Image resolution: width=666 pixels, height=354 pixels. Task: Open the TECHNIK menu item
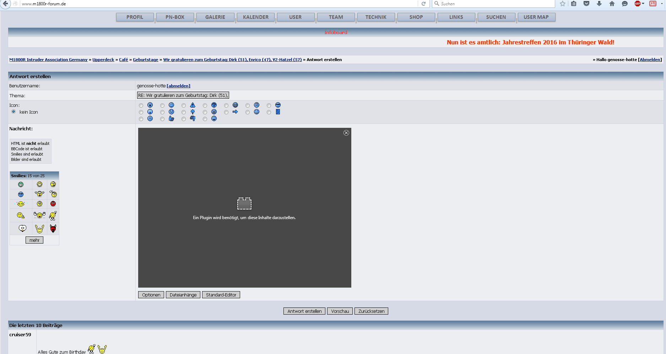[376, 17]
